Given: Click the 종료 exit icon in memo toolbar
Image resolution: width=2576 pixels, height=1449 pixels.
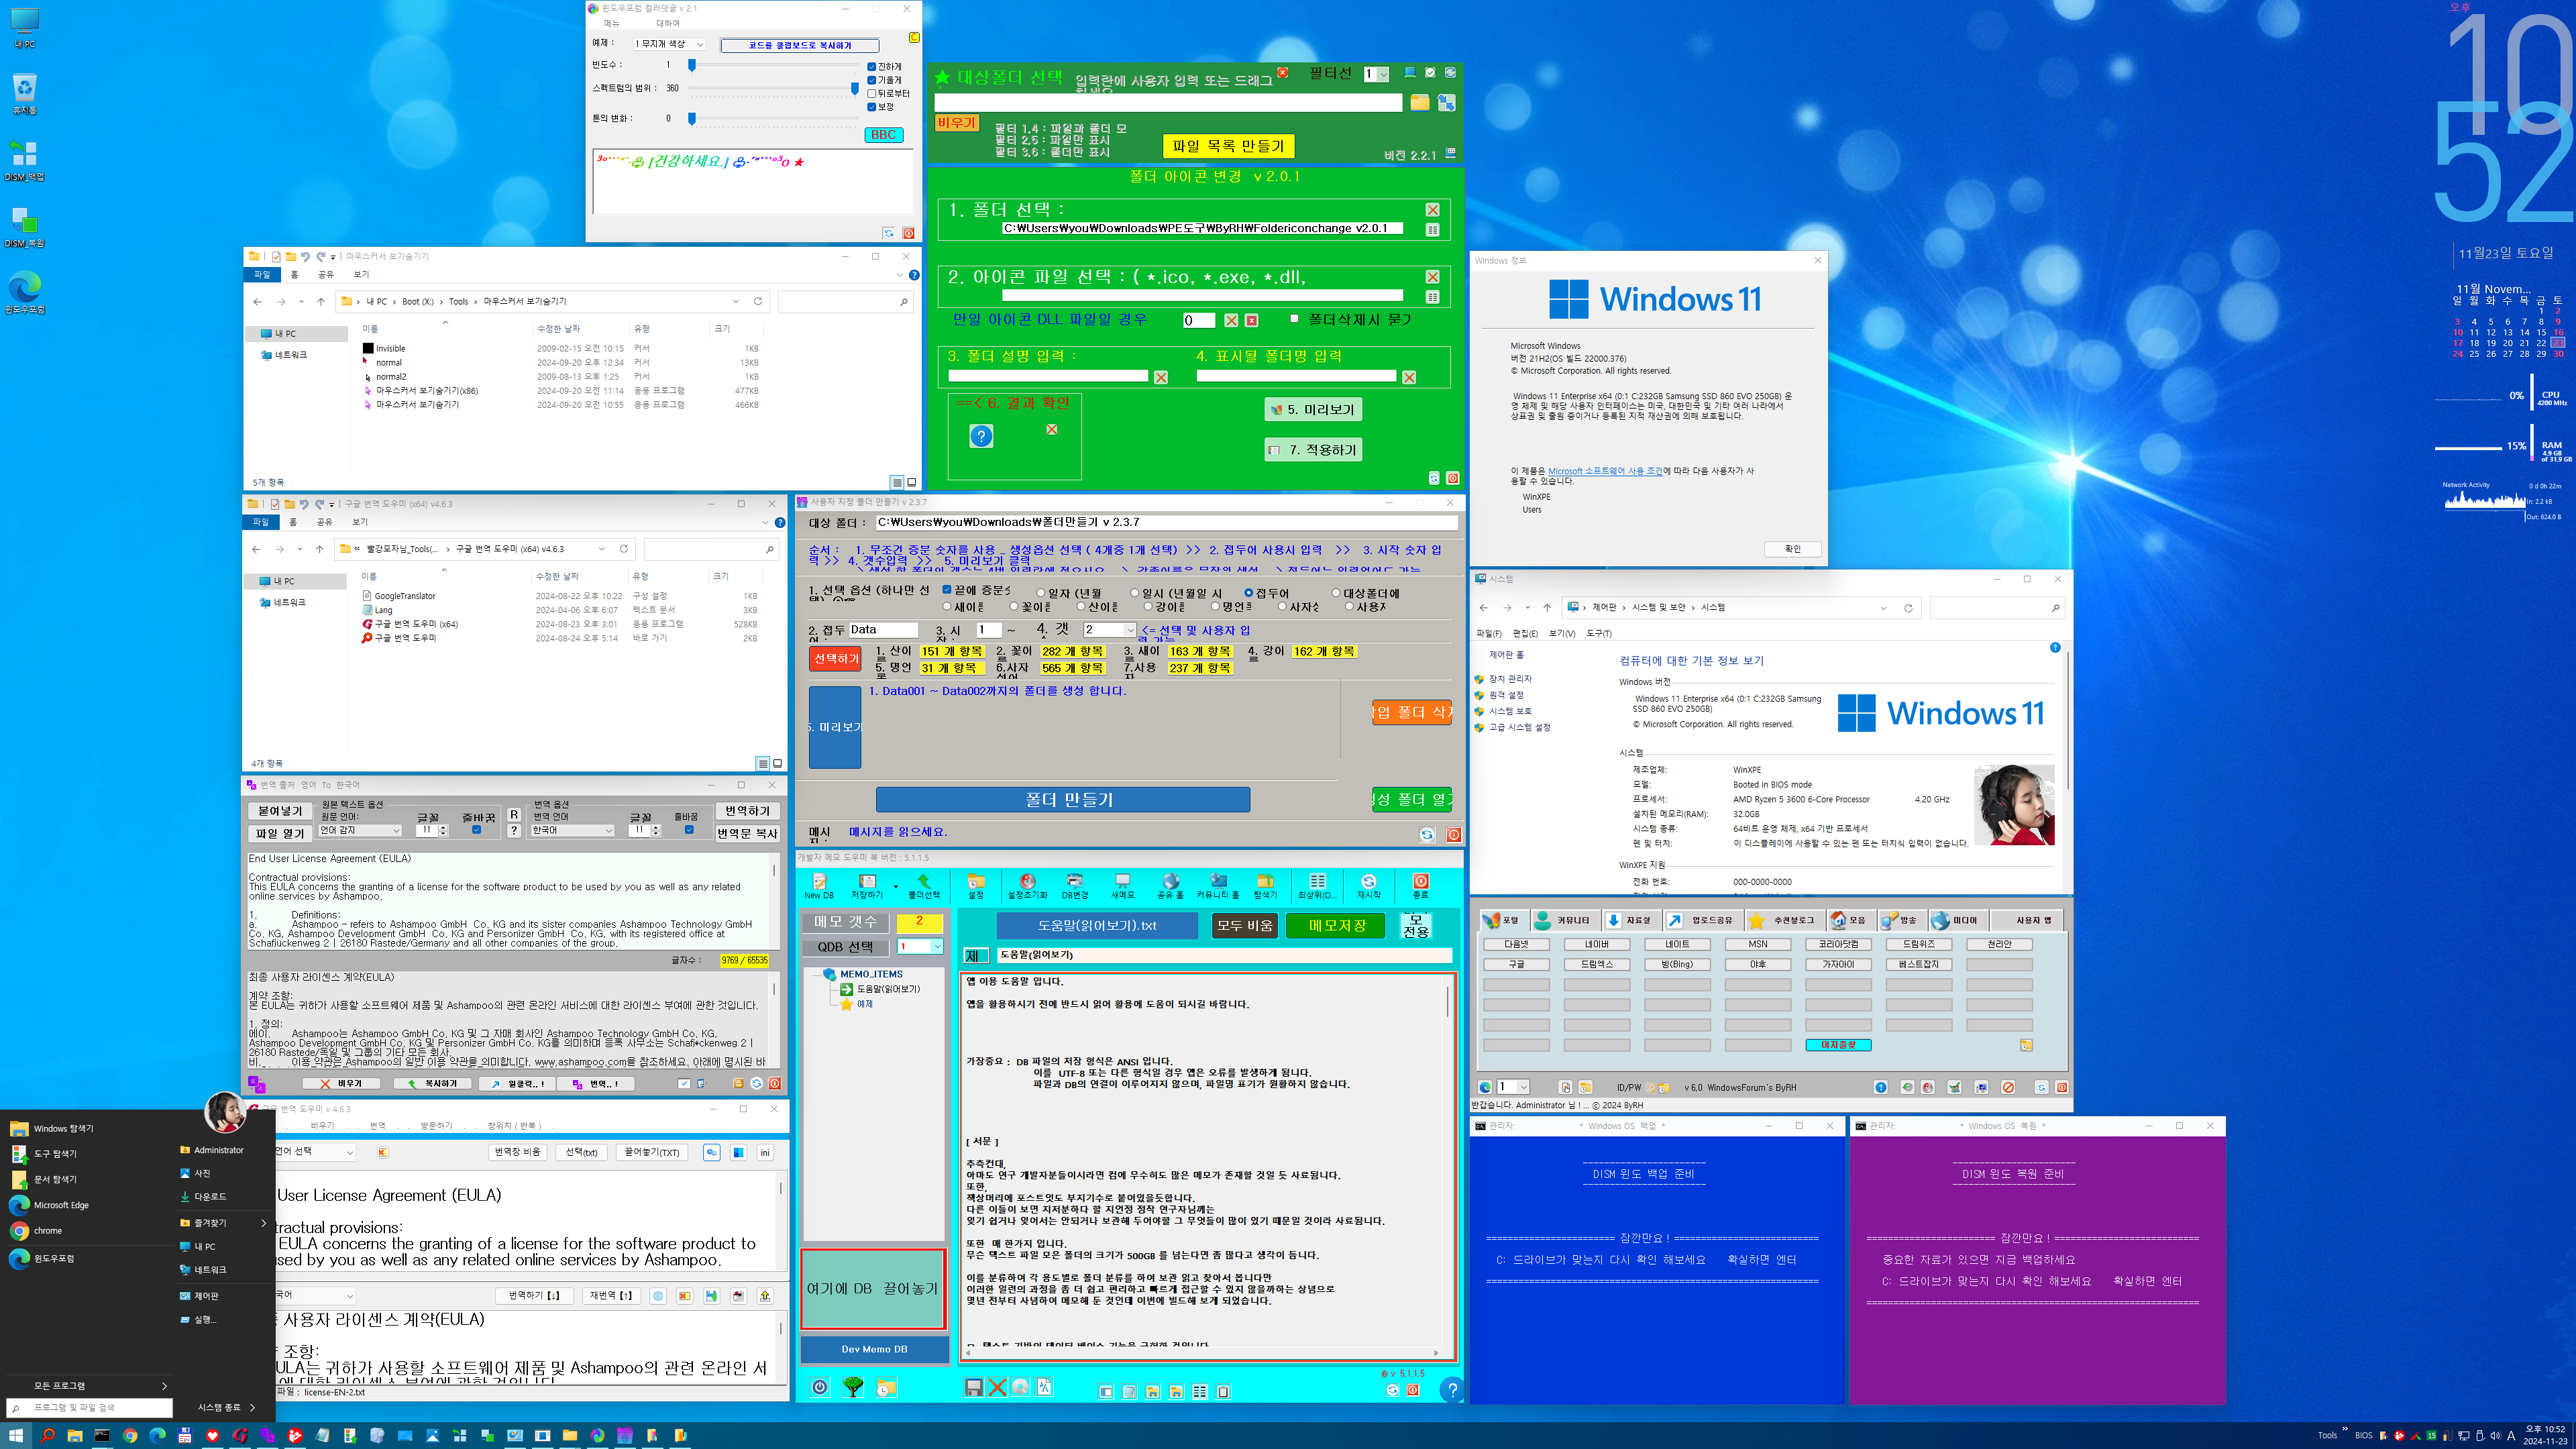Looking at the screenshot, I should tap(1420, 885).
